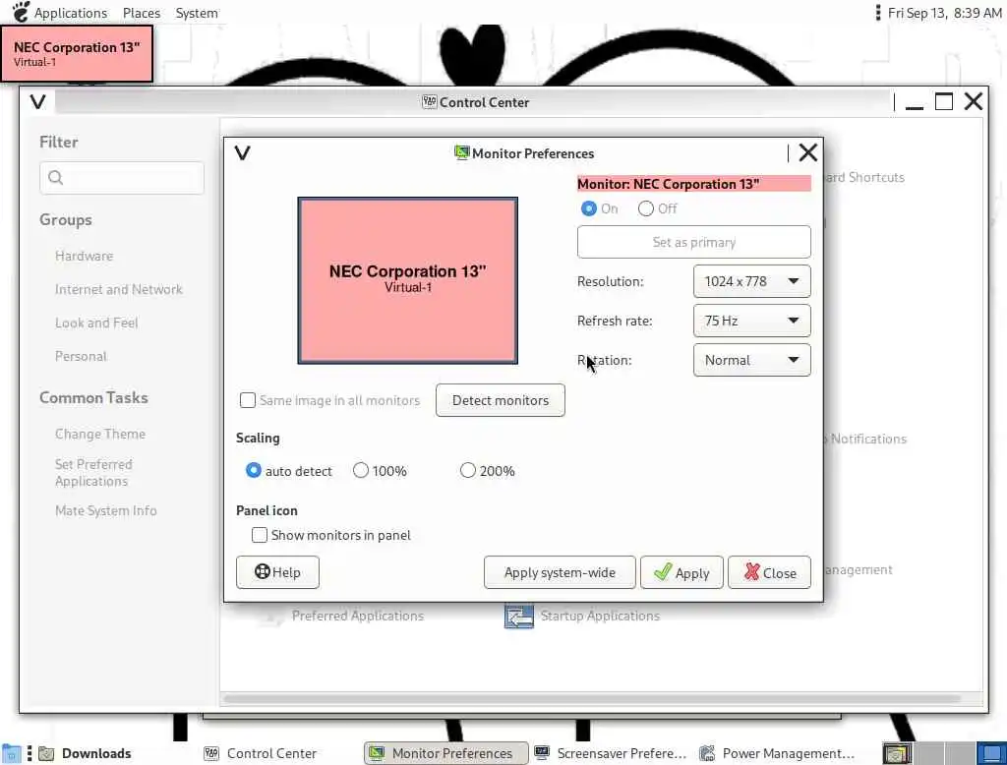Open Startup Applications in Control Center
1007x765 pixels.
pos(582,616)
